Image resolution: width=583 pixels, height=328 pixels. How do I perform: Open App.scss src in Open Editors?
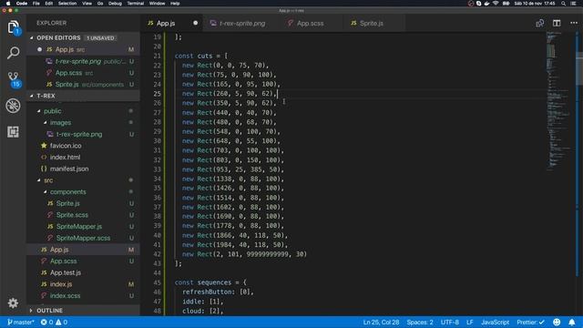pyautogui.click(x=83, y=73)
